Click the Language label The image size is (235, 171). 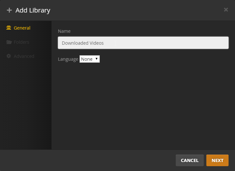pyautogui.click(x=68, y=59)
